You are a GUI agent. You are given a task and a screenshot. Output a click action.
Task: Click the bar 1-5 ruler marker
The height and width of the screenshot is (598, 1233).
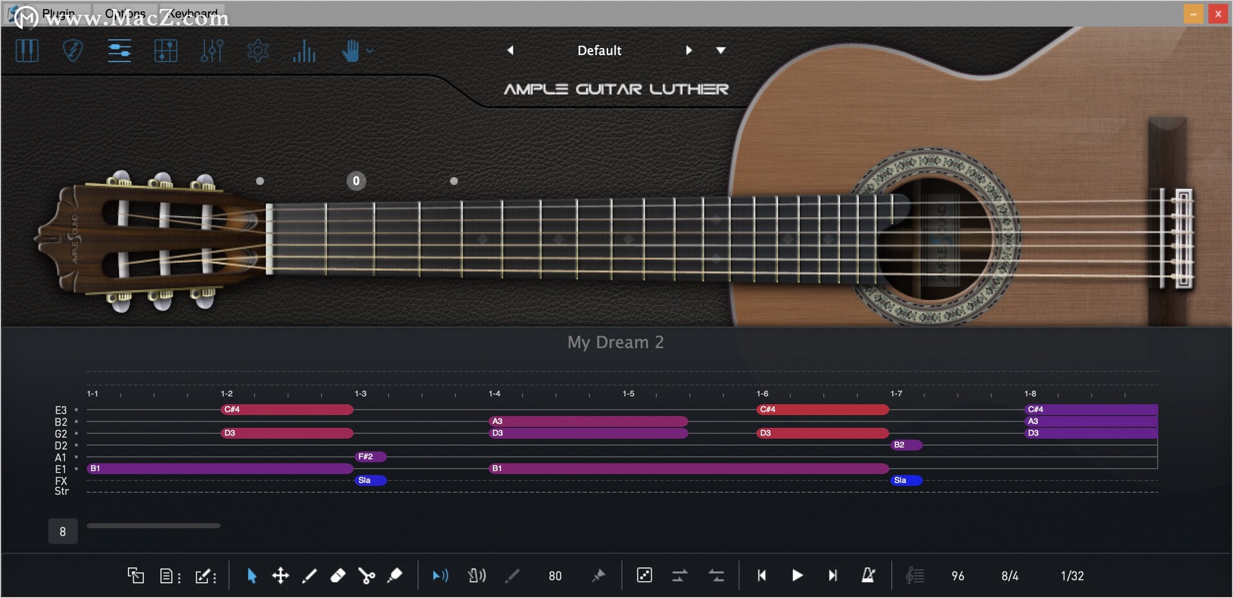pyautogui.click(x=628, y=393)
